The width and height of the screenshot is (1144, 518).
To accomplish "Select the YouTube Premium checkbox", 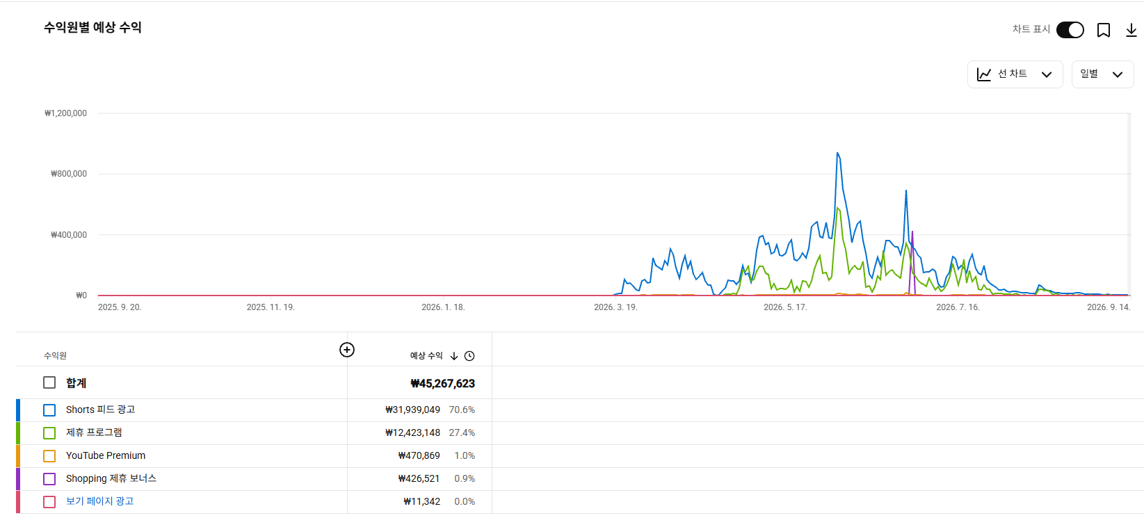I will pyautogui.click(x=49, y=456).
